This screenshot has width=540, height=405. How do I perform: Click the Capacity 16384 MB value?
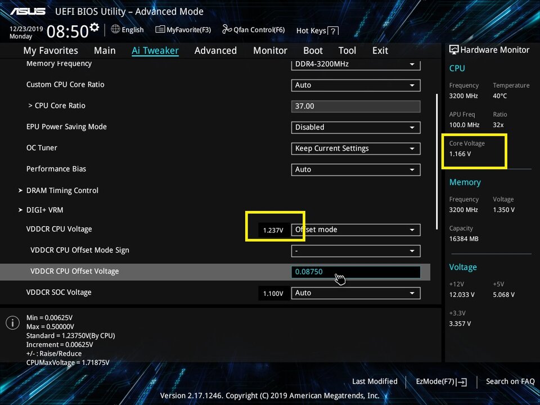(x=464, y=238)
